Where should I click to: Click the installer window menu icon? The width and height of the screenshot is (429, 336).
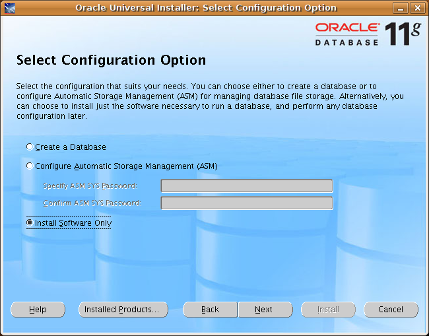[x=10, y=8]
